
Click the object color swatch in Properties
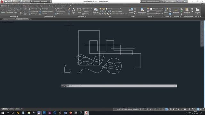(151, 9)
